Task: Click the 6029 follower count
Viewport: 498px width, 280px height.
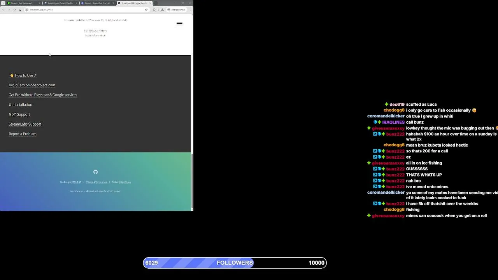Action: [151, 263]
